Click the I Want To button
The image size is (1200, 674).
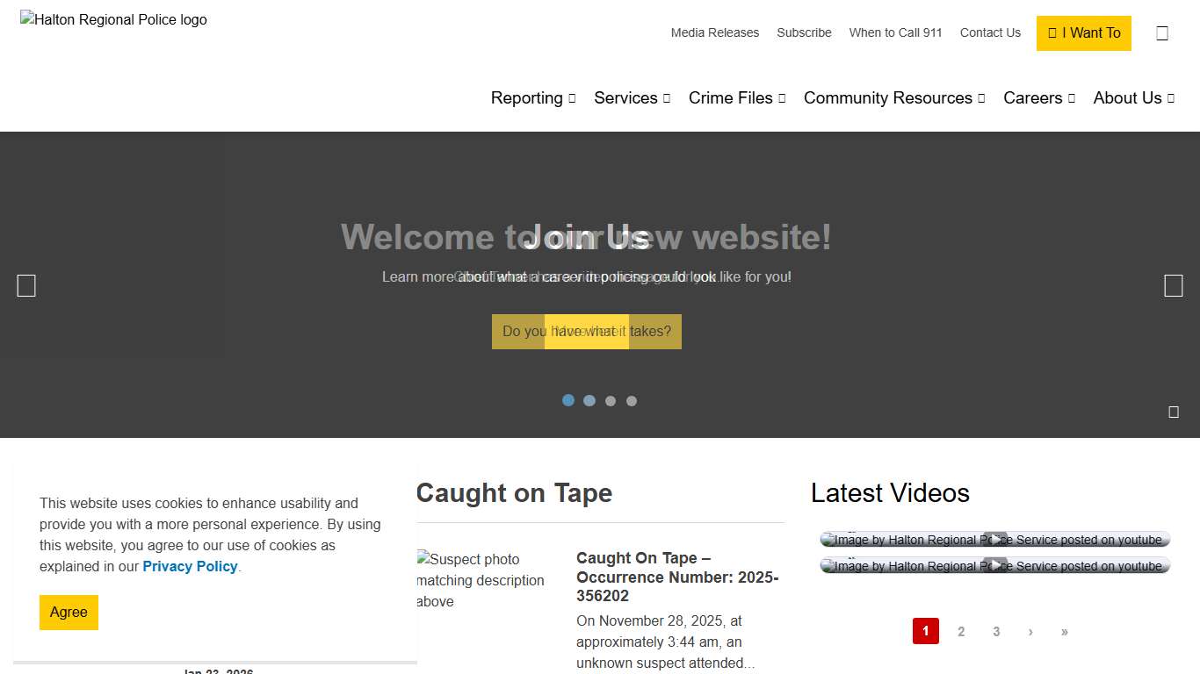(x=1083, y=33)
